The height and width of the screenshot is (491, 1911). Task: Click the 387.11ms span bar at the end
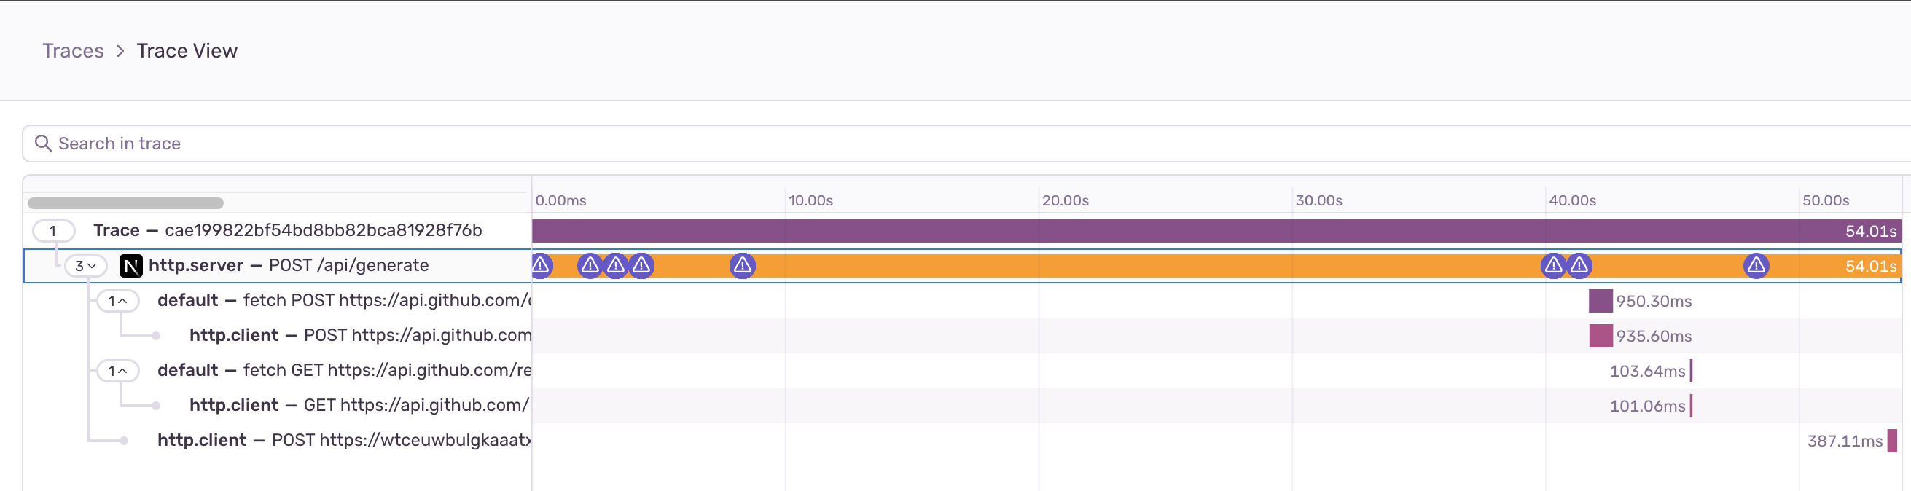tap(1892, 441)
